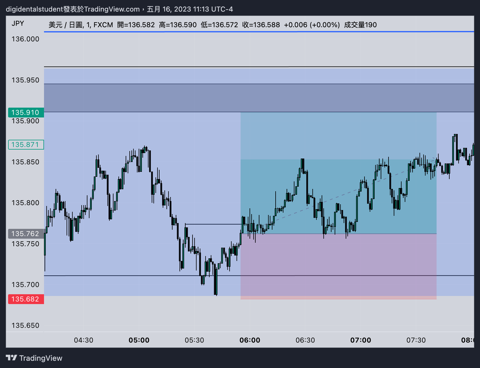Screen dimensions: 480x368
Task: Select the close value 收=136.588
Action: 261,25
